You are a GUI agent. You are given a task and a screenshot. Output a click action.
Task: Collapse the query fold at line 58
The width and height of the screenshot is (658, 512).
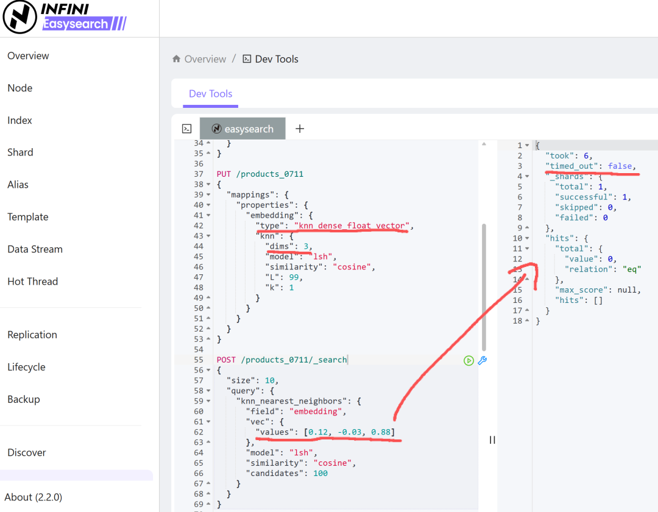coord(208,391)
